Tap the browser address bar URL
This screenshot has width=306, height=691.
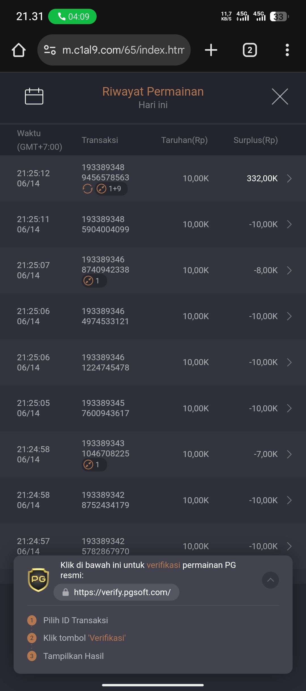pos(123,50)
